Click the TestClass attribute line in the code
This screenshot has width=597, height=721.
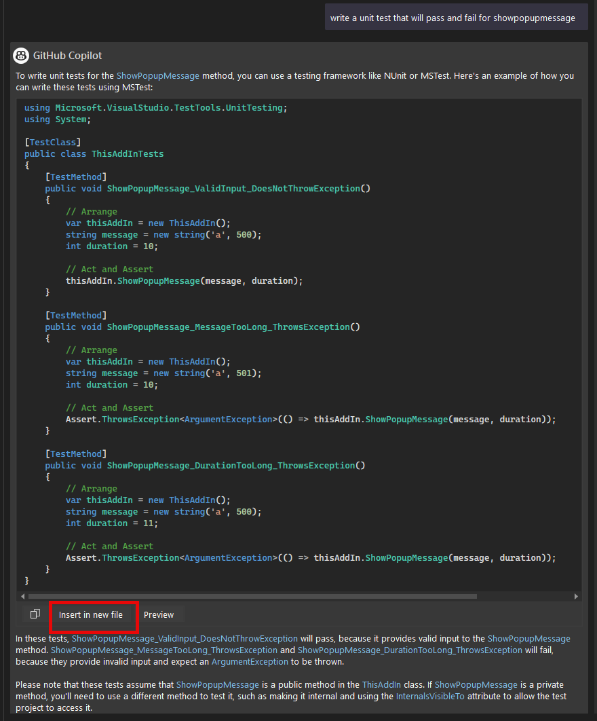[x=52, y=142]
